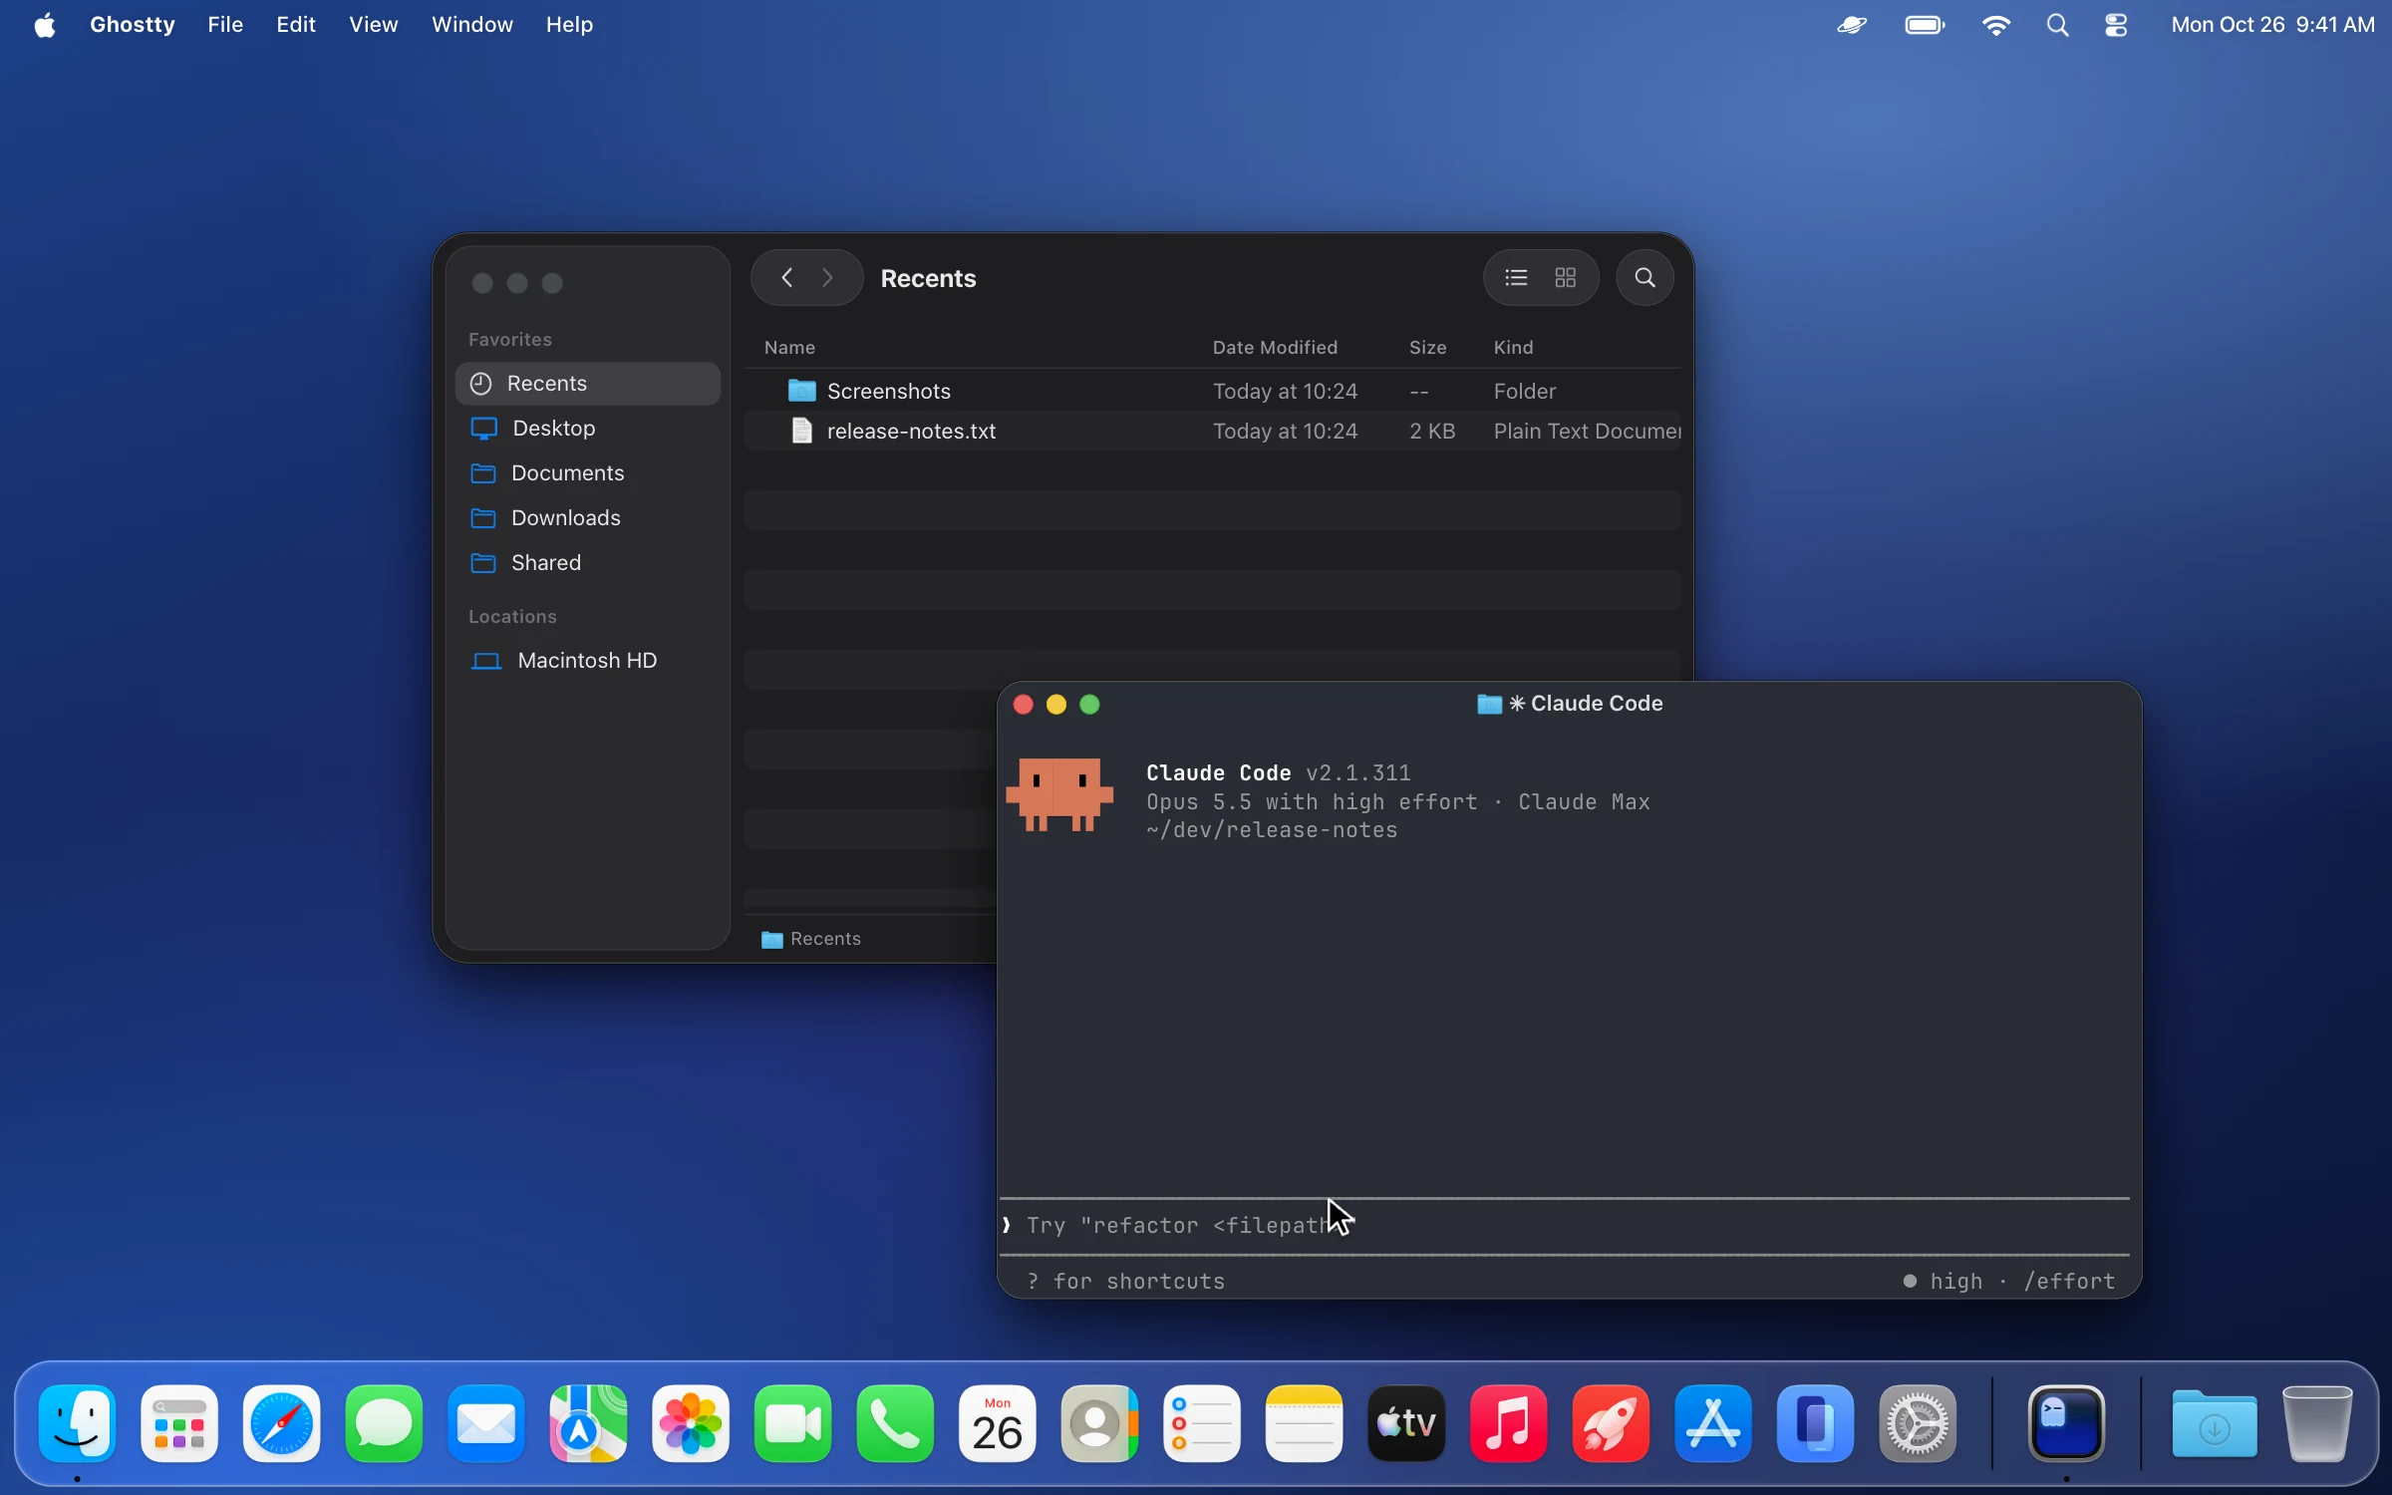Open Mail from the Dock
Screen dimensions: 2392x1495
point(486,1424)
